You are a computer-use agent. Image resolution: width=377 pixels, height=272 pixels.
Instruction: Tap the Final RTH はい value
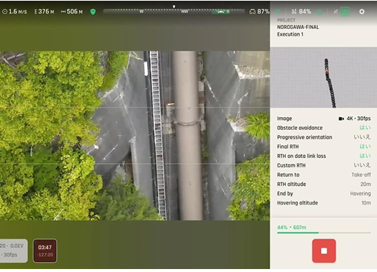(365, 147)
